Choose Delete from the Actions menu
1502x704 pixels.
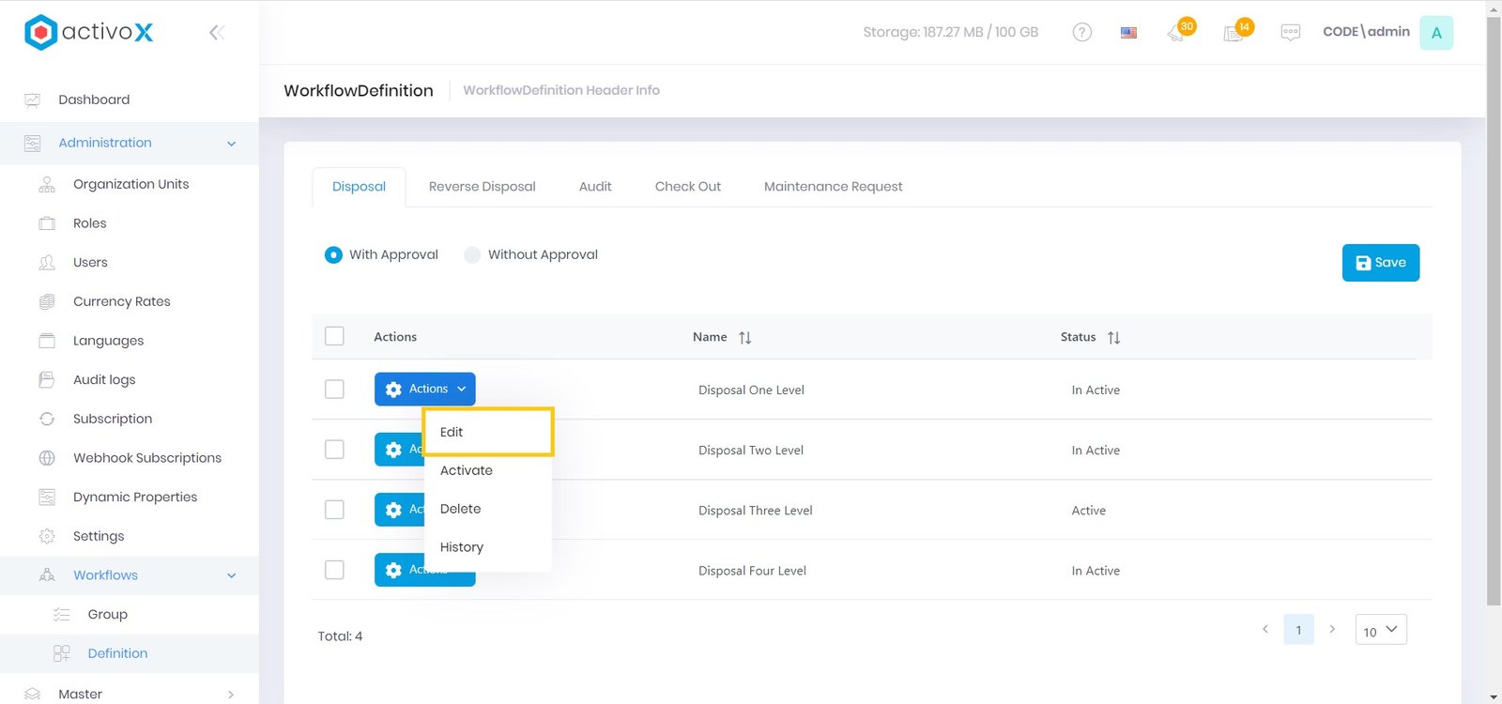488,509
